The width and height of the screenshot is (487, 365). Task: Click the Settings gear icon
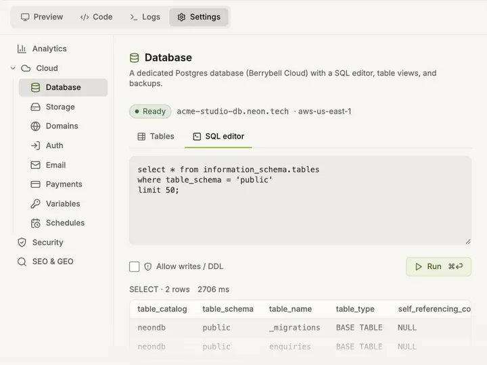point(181,17)
